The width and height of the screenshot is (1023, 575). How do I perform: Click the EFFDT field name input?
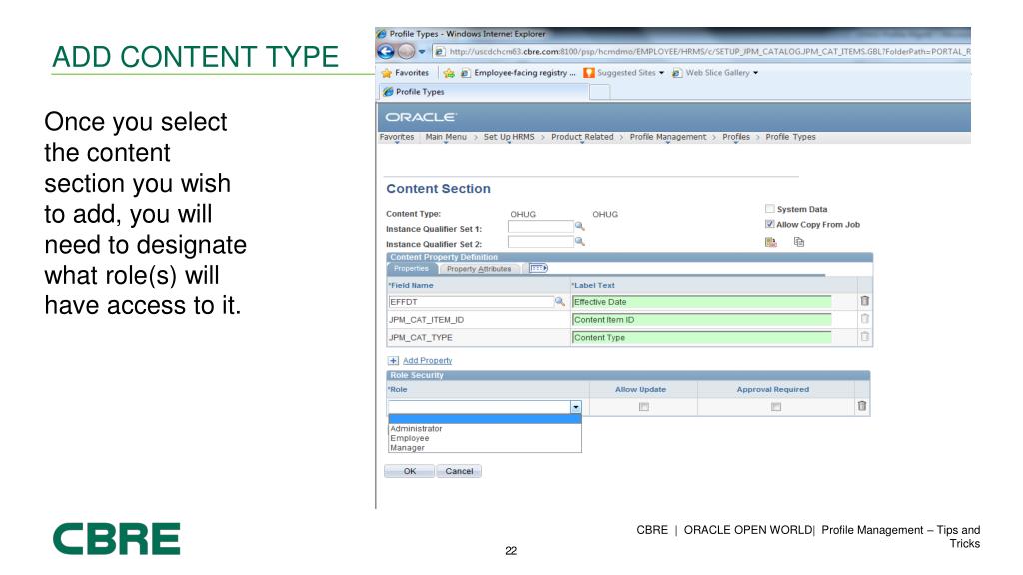[472, 302]
